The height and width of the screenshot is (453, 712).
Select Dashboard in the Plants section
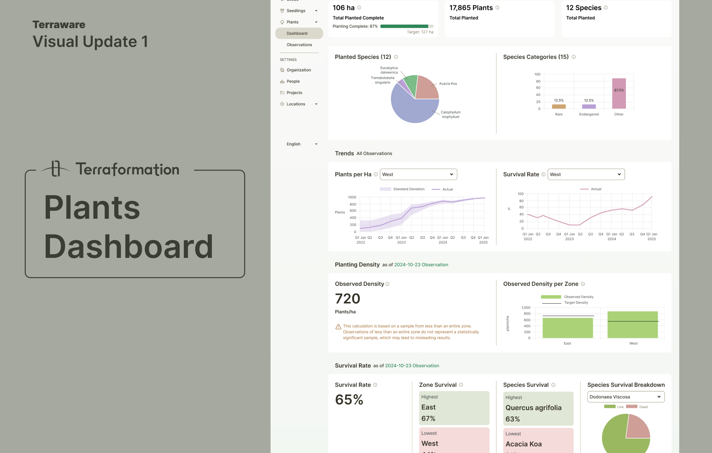(297, 33)
